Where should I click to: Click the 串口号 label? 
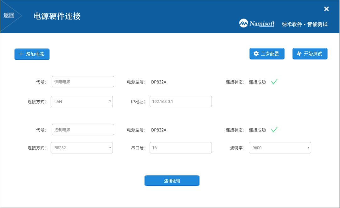click(x=138, y=148)
